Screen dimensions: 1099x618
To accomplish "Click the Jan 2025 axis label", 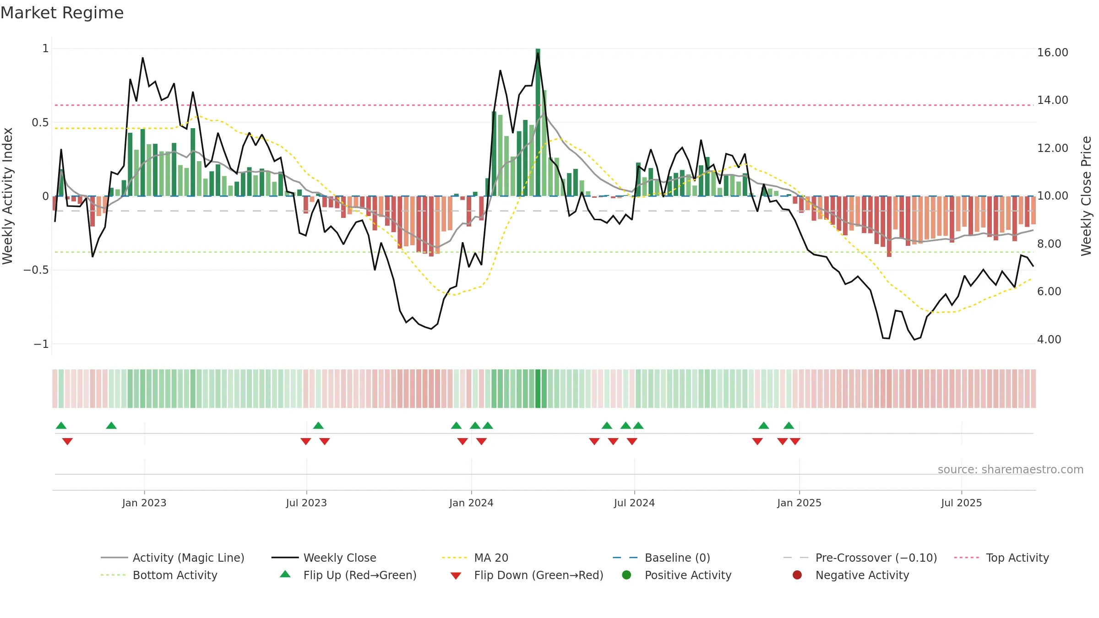I will coord(799,503).
